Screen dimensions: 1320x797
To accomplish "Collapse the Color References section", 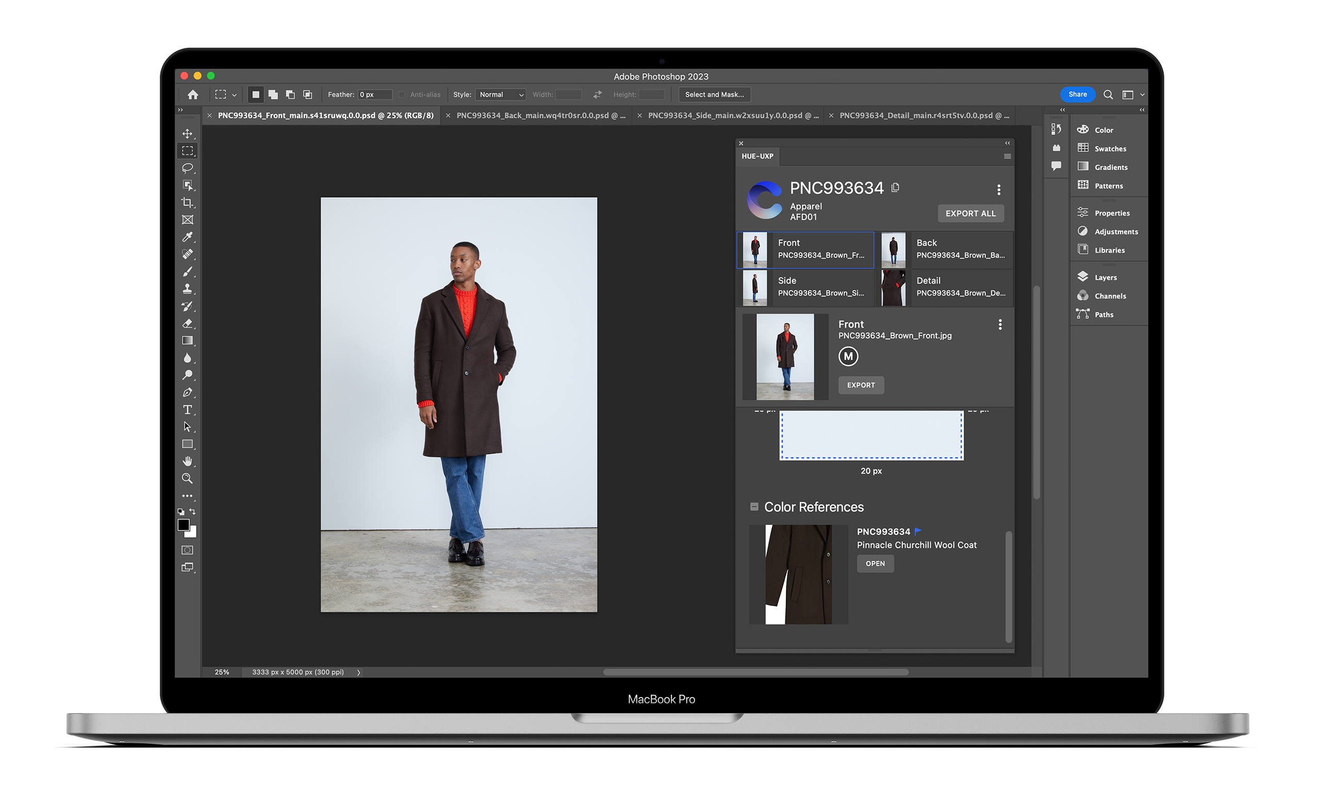I will tap(754, 506).
